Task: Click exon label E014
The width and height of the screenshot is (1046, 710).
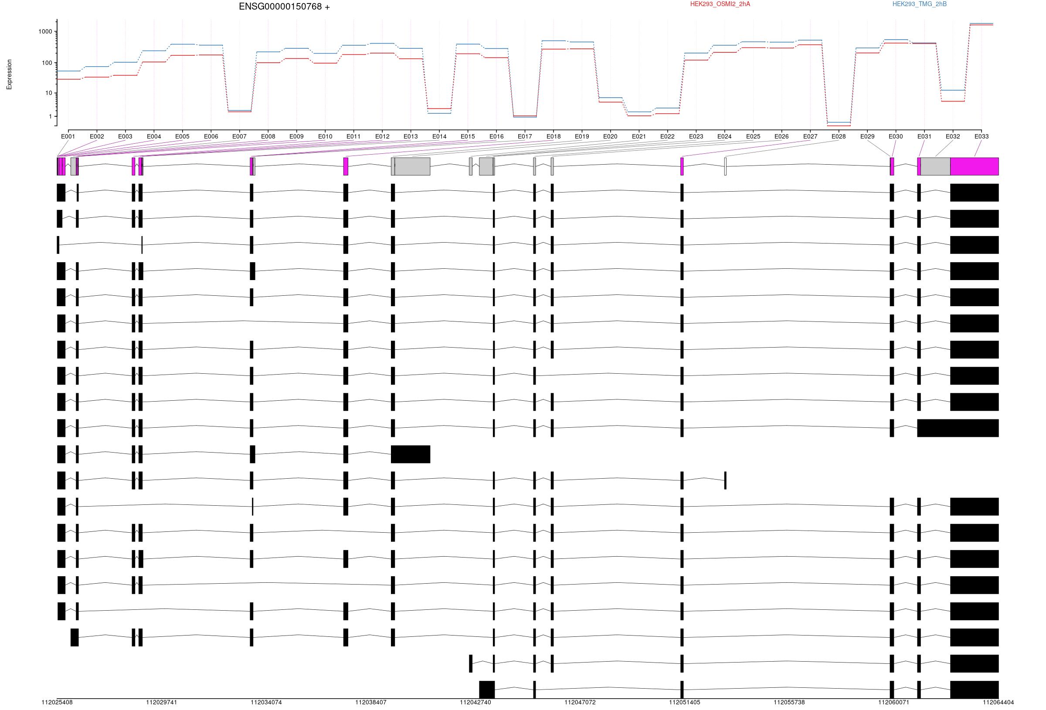Action: click(x=439, y=136)
